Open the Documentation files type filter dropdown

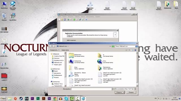135,89
